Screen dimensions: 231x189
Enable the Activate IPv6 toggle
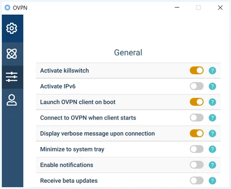pyautogui.click(x=197, y=86)
